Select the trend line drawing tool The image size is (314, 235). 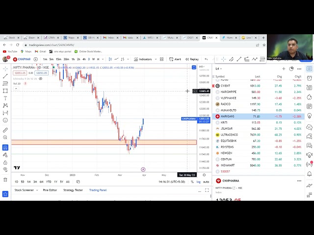click(x=5, y=76)
